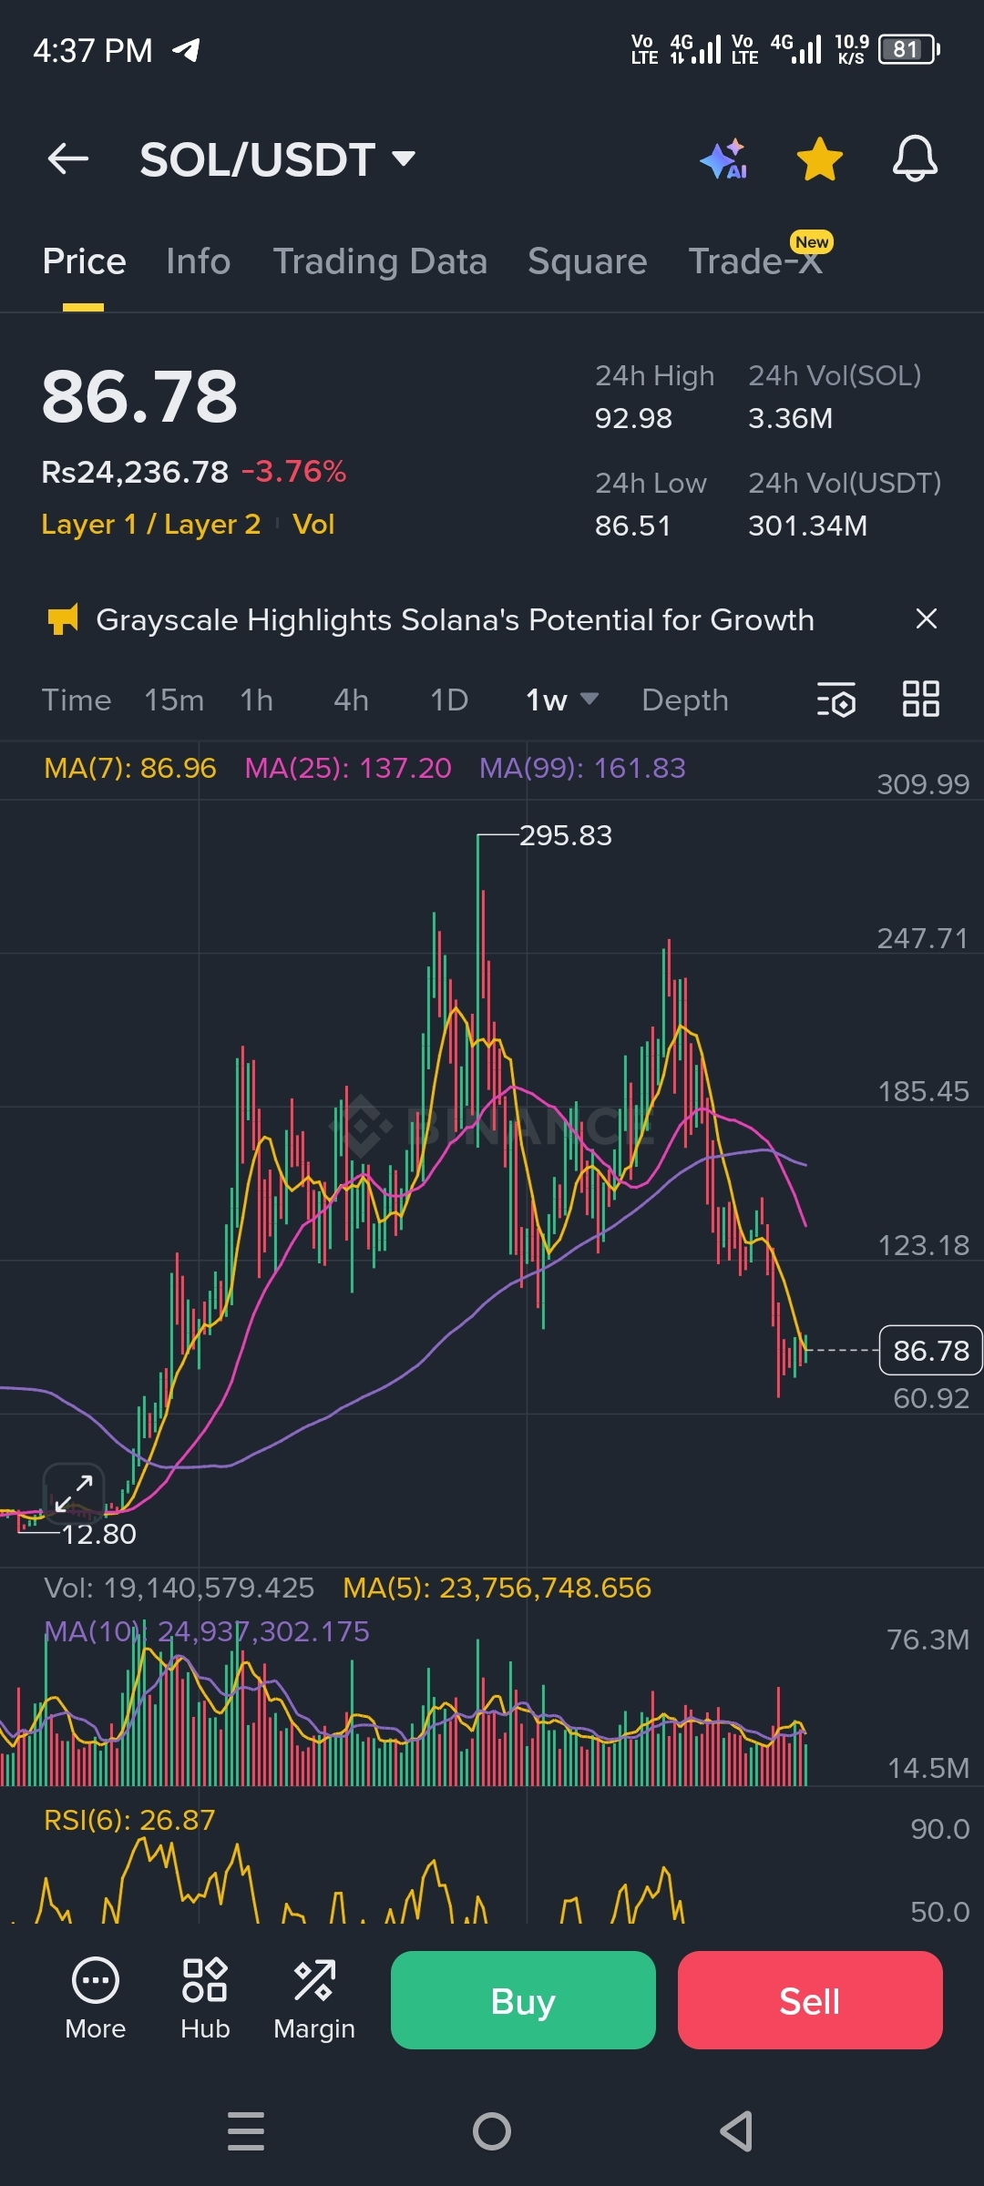Expand the 1w interval dropdown
The image size is (984, 2186).
click(x=562, y=700)
